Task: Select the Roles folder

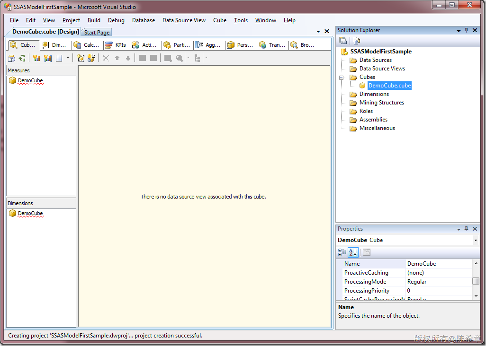Action: pos(366,111)
